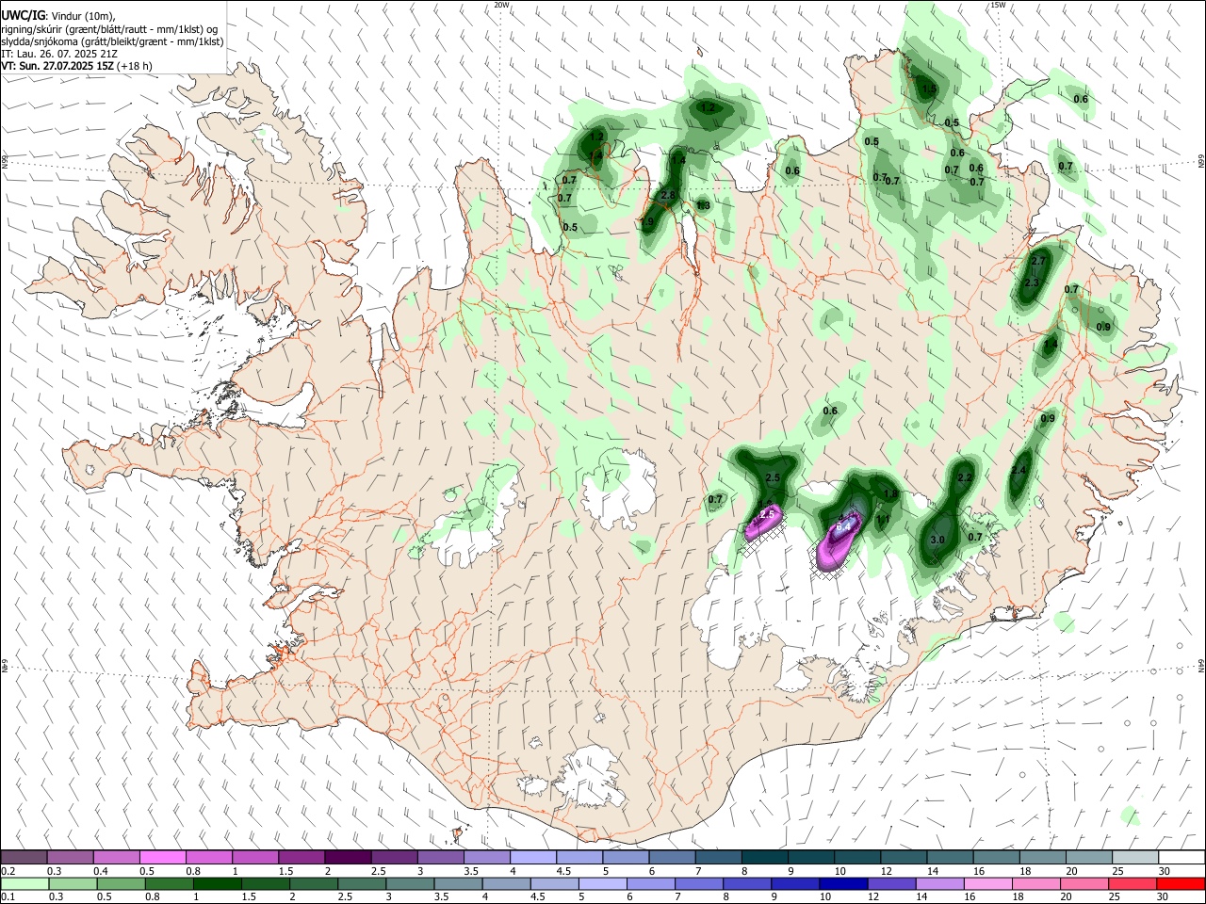1206x904 pixels.
Task: Click the 1.8 precipitation value
Action: (890, 494)
